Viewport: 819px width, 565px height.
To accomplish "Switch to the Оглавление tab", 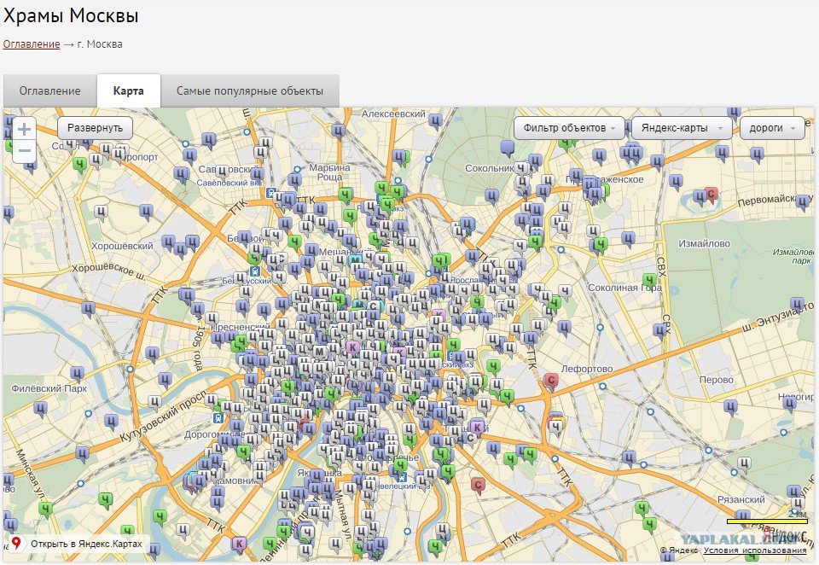I will coord(50,91).
